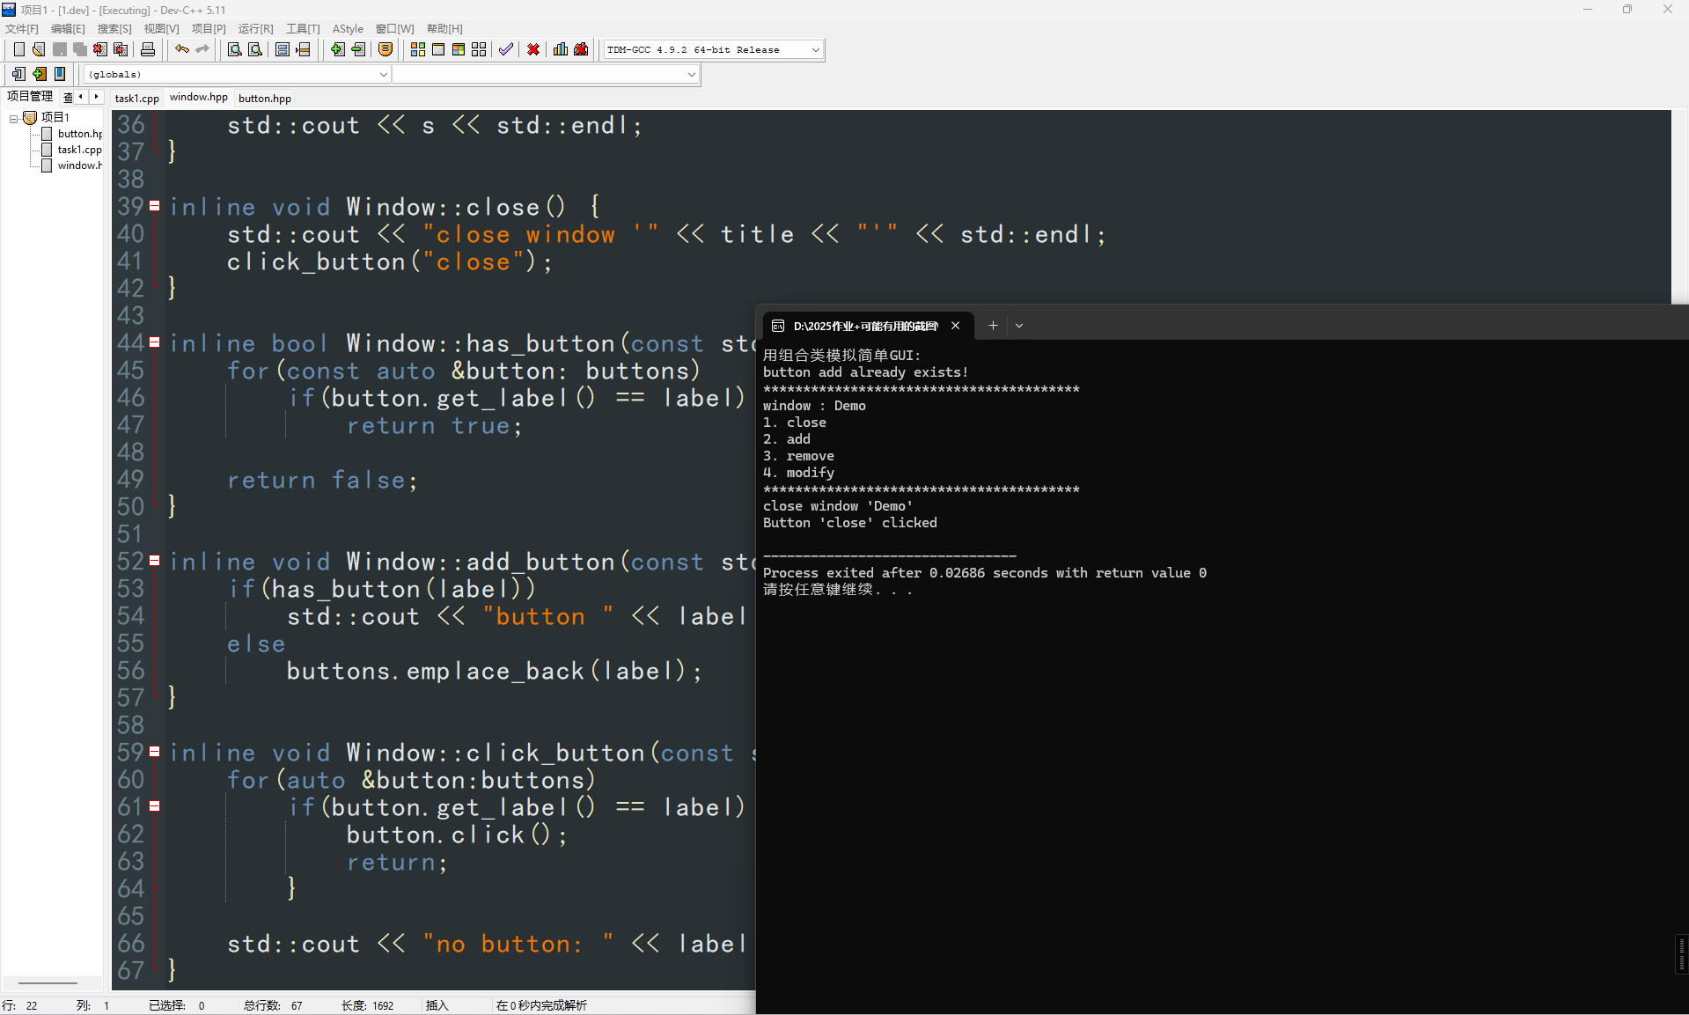Open the terminal new-tab dropdown chevron
Image resolution: width=1689 pixels, height=1015 pixels.
pos(1019,326)
